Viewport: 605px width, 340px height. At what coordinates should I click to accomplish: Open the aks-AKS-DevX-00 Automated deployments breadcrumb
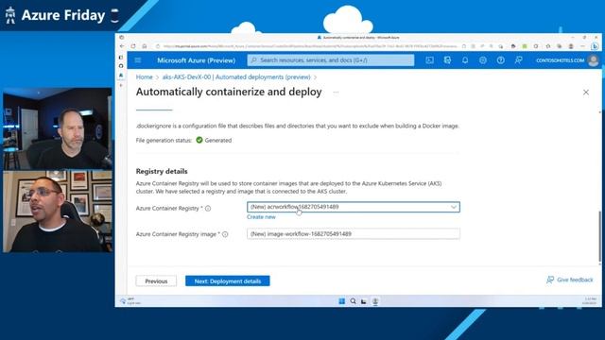236,77
